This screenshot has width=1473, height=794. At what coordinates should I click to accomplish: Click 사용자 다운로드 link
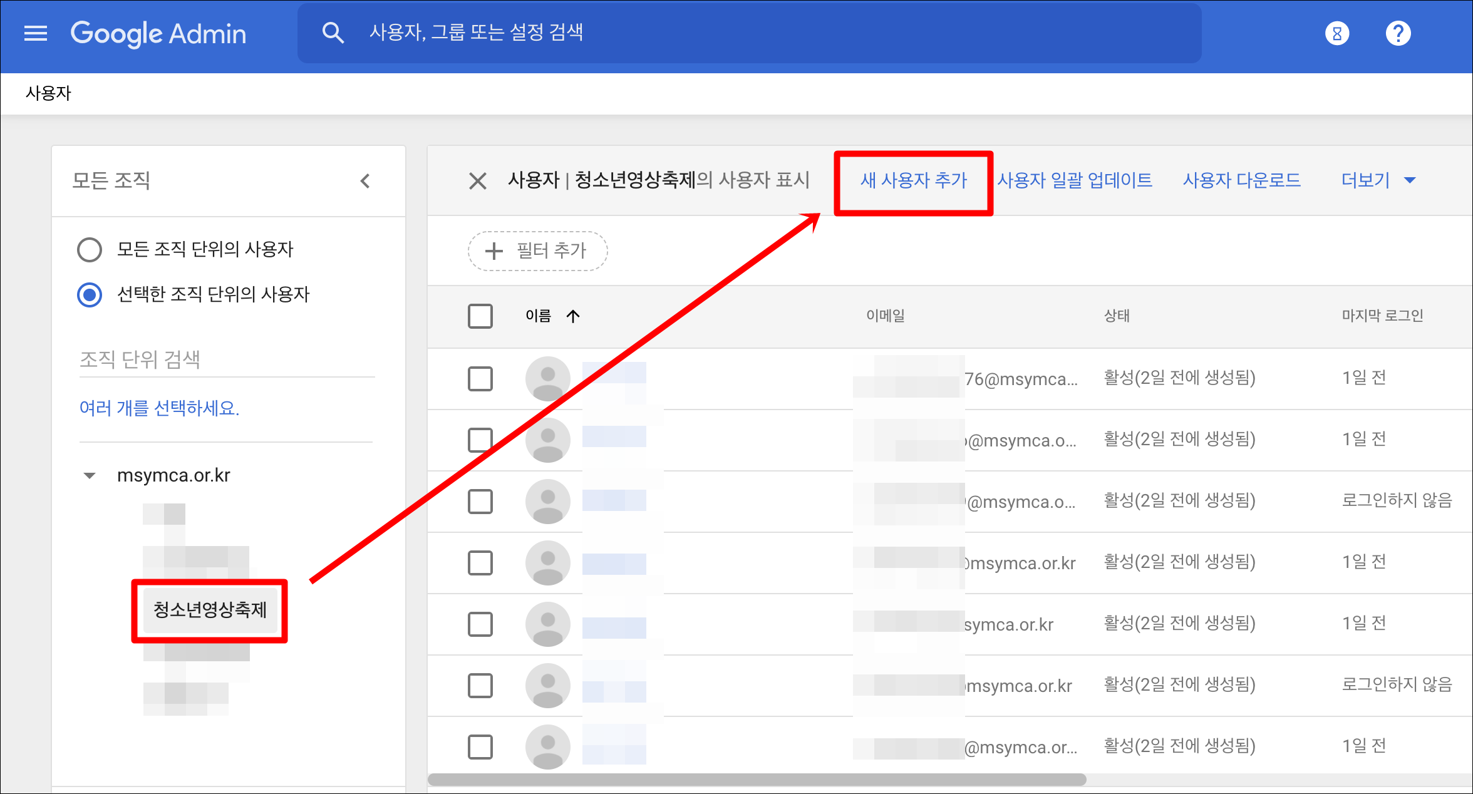click(1241, 181)
